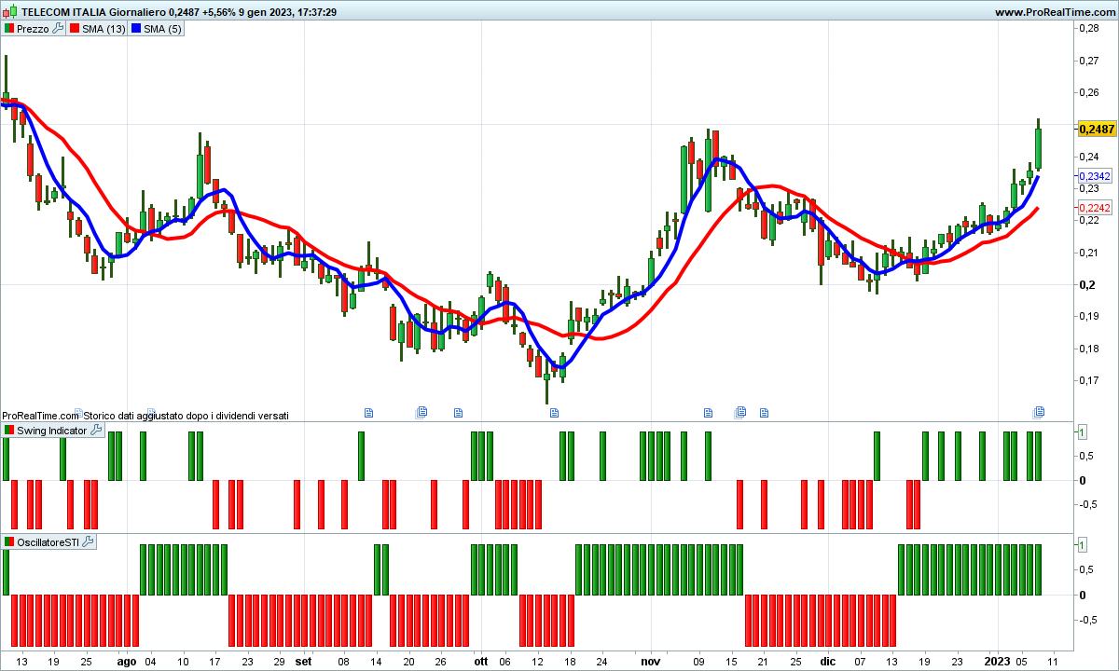Screen dimensions: 1119x671
Task: Select the OscillatoreSTI label
Action: click(x=48, y=541)
